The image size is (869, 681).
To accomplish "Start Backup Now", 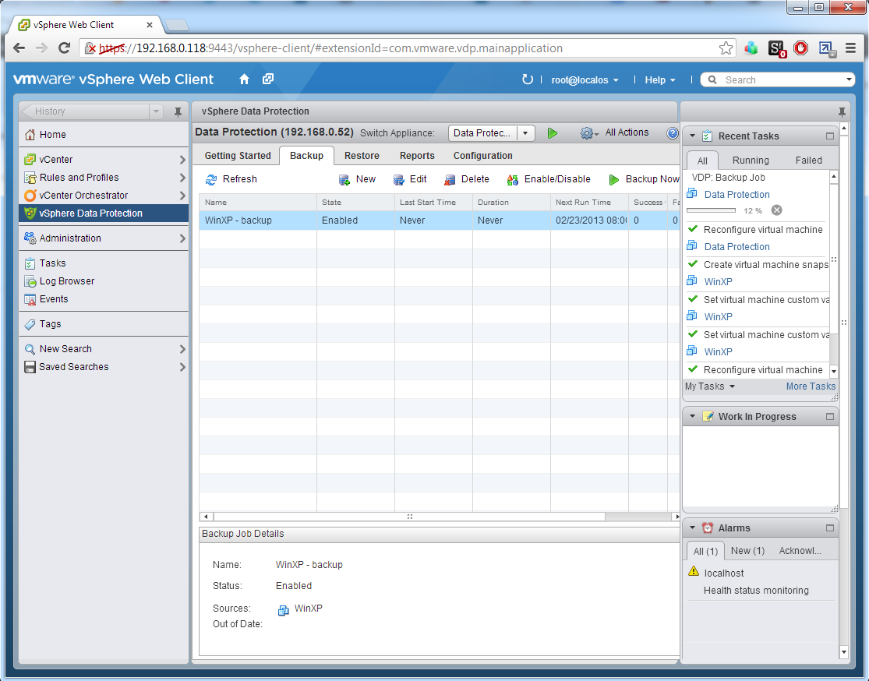I will pyautogui.click(x=644, y=179).
